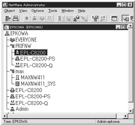
Task: Click the details list toolbar icon
Action: point(61,18)
